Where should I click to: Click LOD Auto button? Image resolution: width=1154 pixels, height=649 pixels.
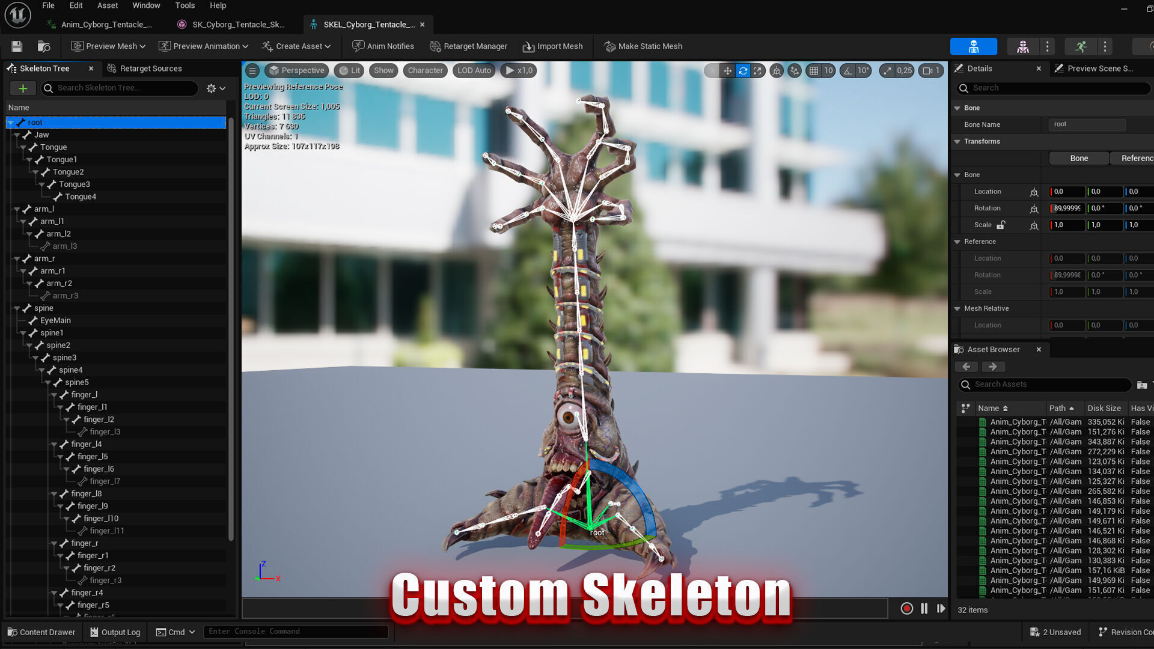(x=474, y=70)
